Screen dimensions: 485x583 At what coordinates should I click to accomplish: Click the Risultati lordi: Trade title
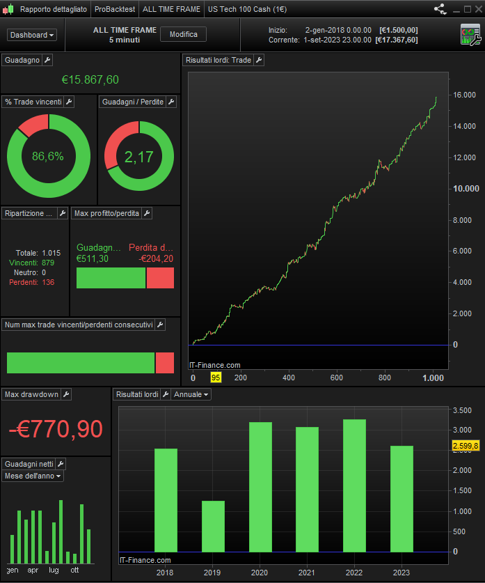pyautogui.click(x=218, y=60)
